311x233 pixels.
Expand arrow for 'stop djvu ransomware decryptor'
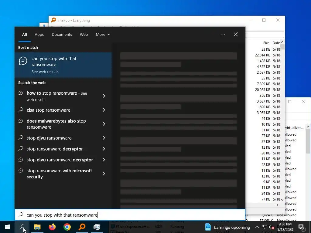point(104,160)
